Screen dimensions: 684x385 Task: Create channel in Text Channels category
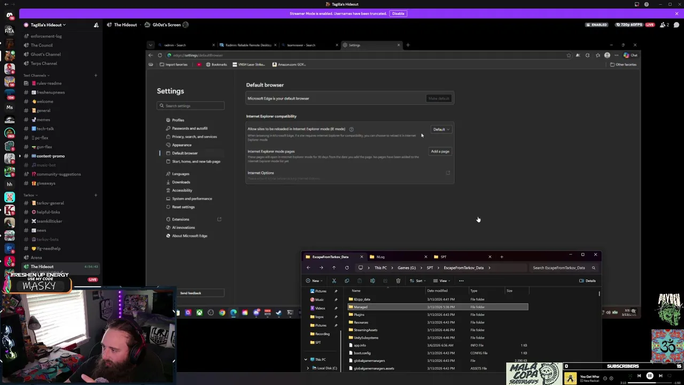click(x=96, y=75)
